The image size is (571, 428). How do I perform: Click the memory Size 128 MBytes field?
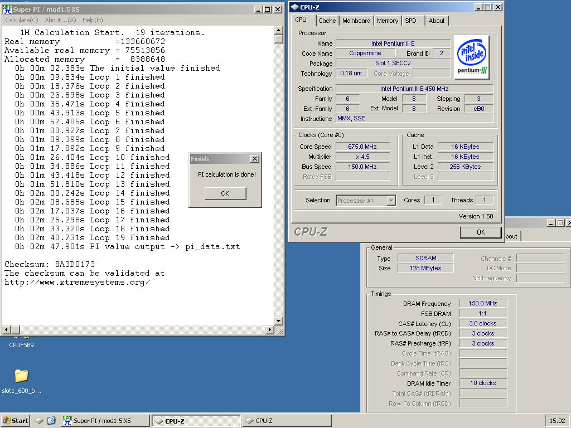tap(425, 268)
